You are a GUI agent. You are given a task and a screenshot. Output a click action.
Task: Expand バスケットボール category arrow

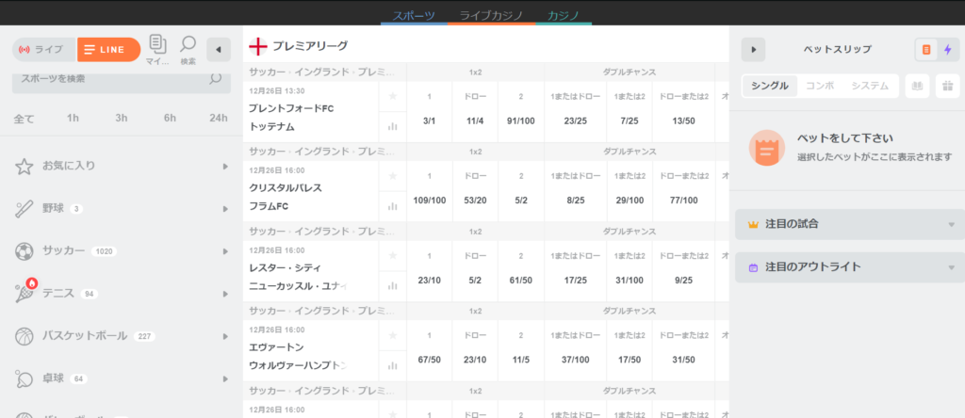pyautogui.click(x=225, y=336)
